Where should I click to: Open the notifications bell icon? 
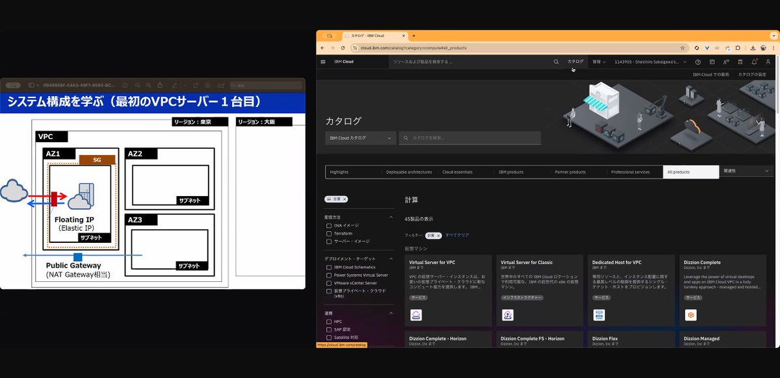click(x=754, y=62)
